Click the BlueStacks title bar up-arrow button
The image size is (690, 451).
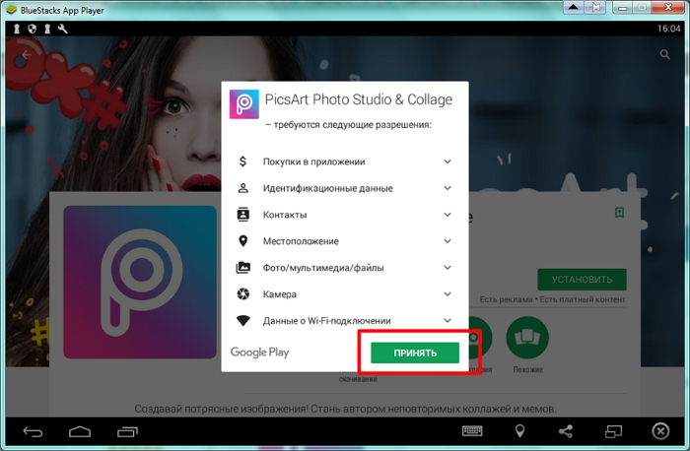[x=574, y=8]
